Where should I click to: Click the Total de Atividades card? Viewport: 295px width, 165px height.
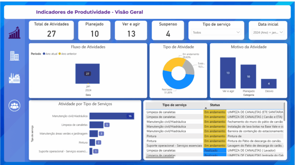tap(51, 30)
